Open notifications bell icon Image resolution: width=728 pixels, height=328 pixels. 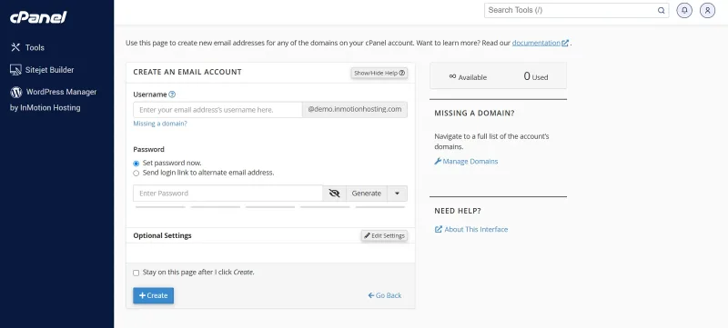point(684,10)
